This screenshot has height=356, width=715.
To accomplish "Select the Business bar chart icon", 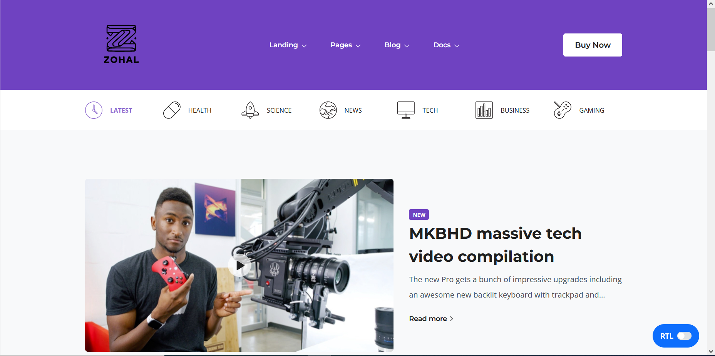I will click(x=484, y=110).
